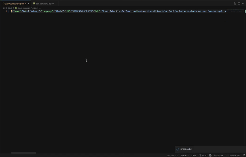
Task: Select the UTF-8 encoding indicator
Action: click(x=194, y=155)
